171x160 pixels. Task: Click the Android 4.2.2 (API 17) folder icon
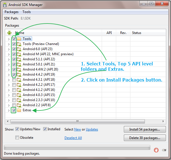(19, 85)
